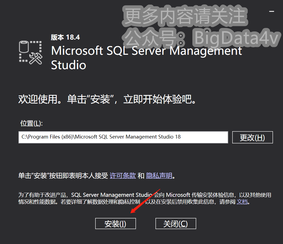Click the SQL Server Management Studio logo icon
This screenshot has height=244, width=283.
click(30, 53)
